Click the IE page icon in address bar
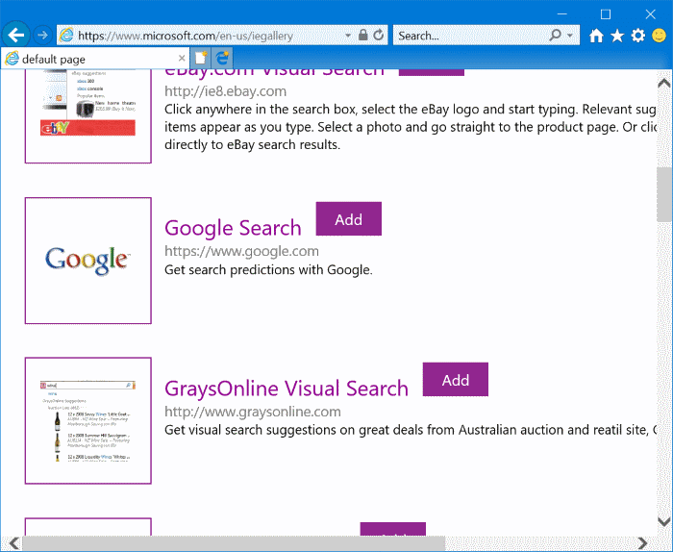Screen dimensions: 673x552 click(66, 36)
